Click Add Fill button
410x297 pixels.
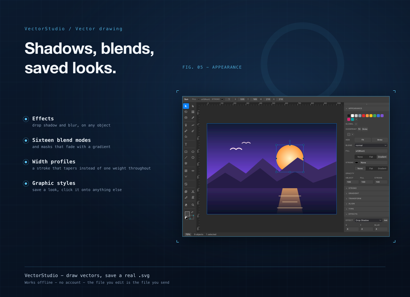click(363, 140)
